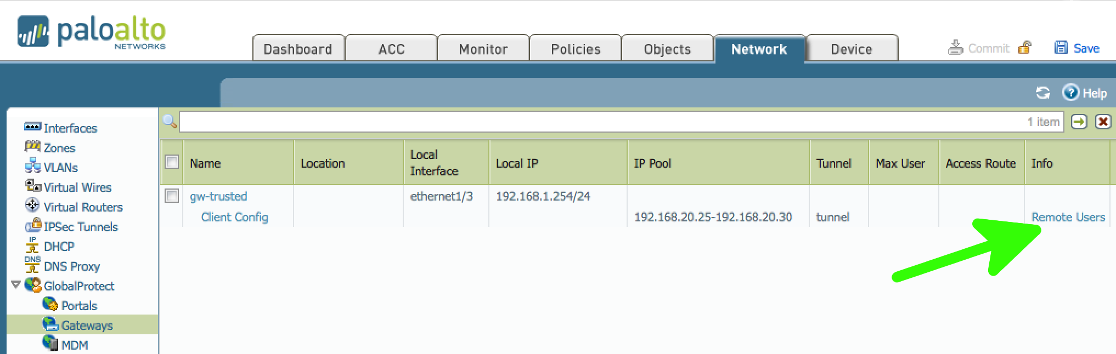Click the Help question mark icon
This screenshot has width=1116, height=354.
pyautogui.click(x=1070, y=92)
